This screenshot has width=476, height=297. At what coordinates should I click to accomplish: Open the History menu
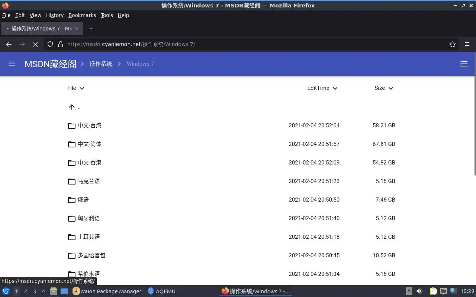[x=55, y=15]
